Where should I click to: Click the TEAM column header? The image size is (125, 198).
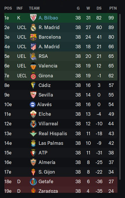tap(34, 8)
